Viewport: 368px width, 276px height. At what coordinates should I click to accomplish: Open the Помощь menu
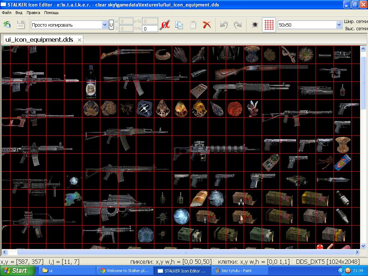[51, 13]
